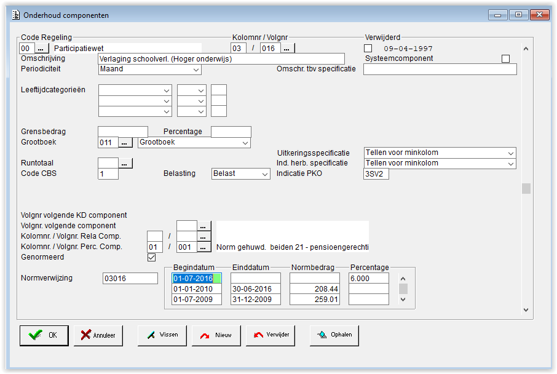The height and width of the screenshot is (374, 557).
Task: Click the main form vertical scrollbar thumb
Action: click(526, 188)
